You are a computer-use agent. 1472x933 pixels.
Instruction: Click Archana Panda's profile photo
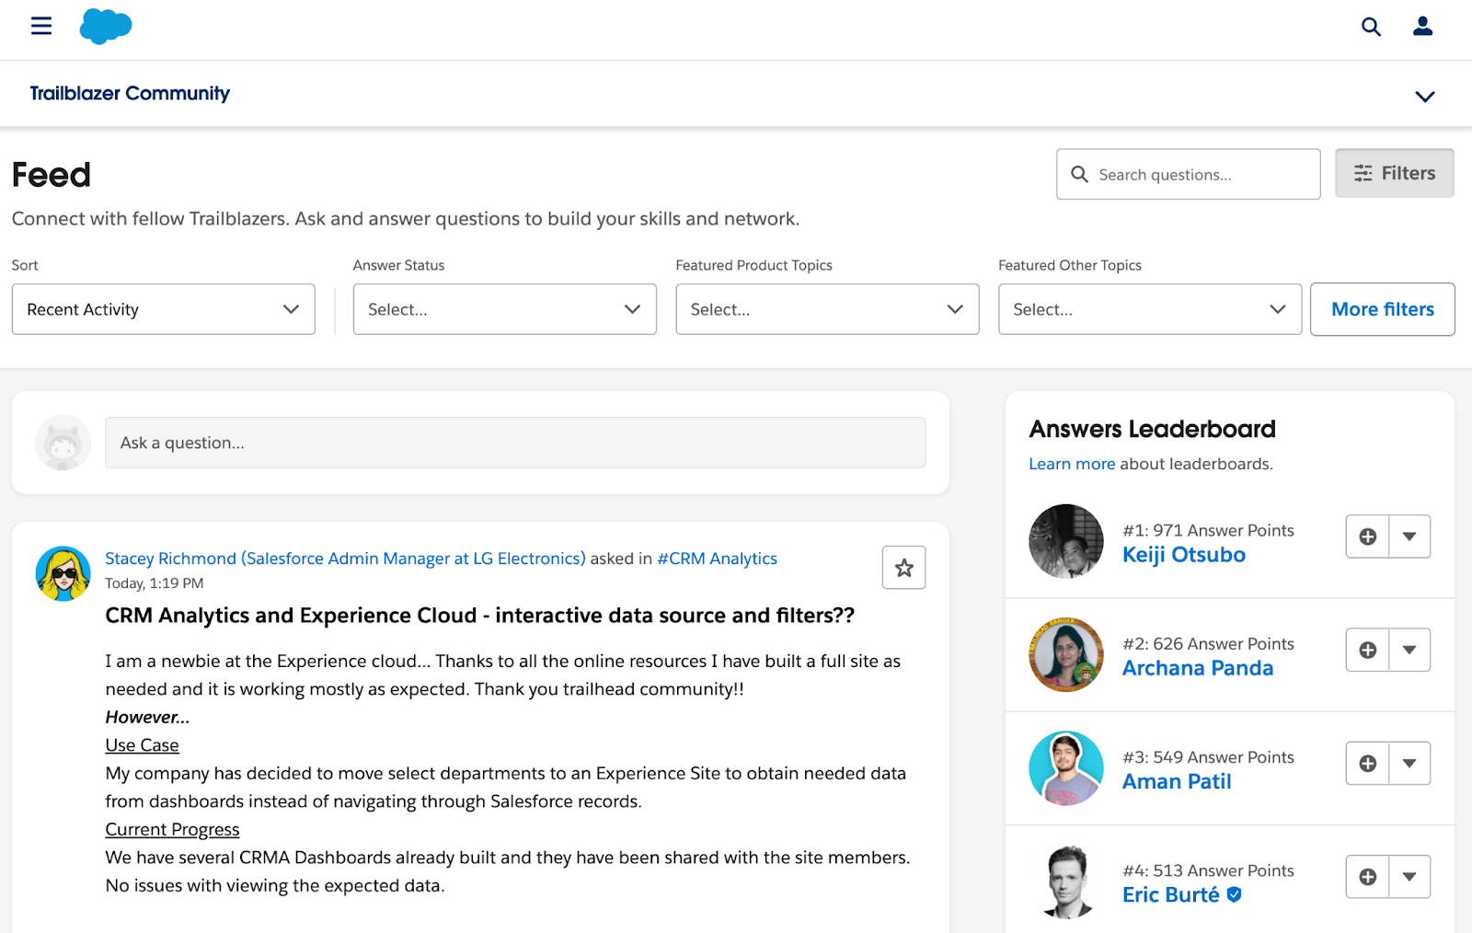1066,654
